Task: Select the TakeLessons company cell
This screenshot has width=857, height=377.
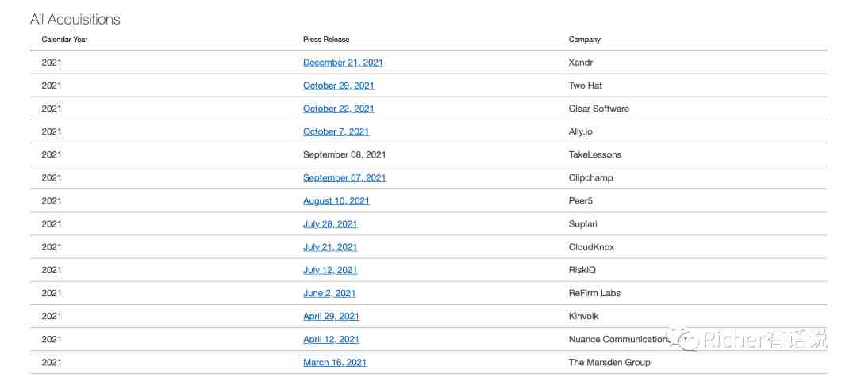Action: tap(594, 155)
